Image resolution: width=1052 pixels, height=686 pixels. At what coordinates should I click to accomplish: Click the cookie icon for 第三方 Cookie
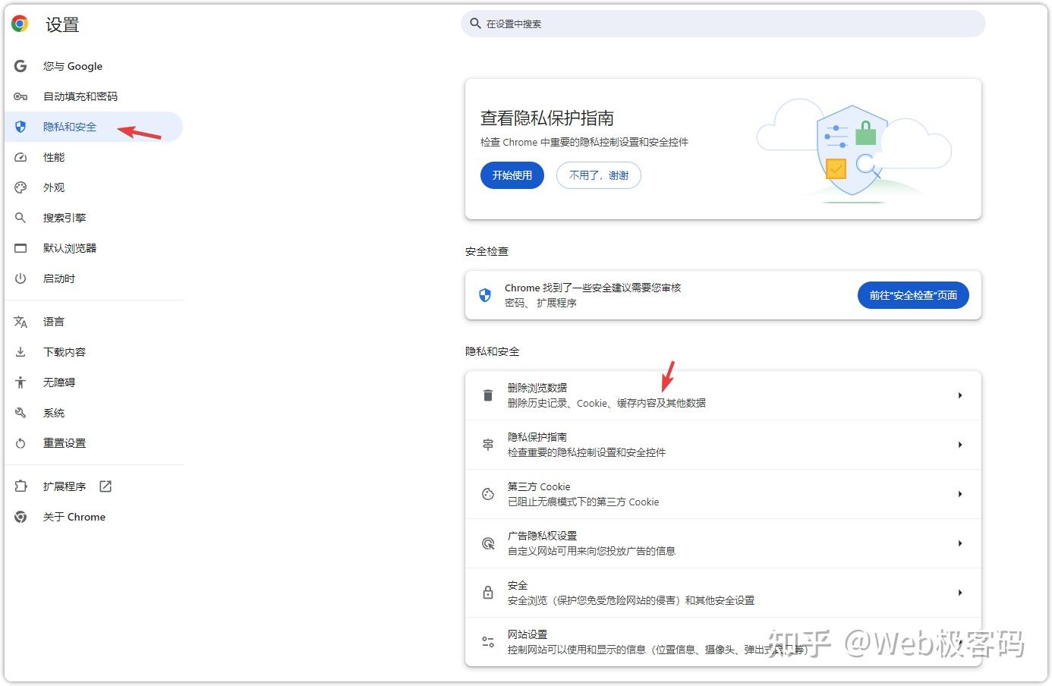(x=488, y=494)
